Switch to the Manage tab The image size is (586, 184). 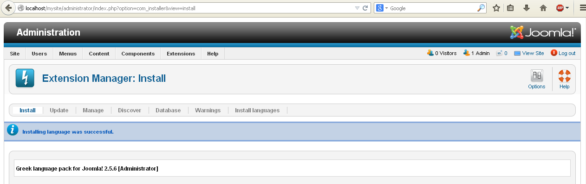click(x=93, y=110)
